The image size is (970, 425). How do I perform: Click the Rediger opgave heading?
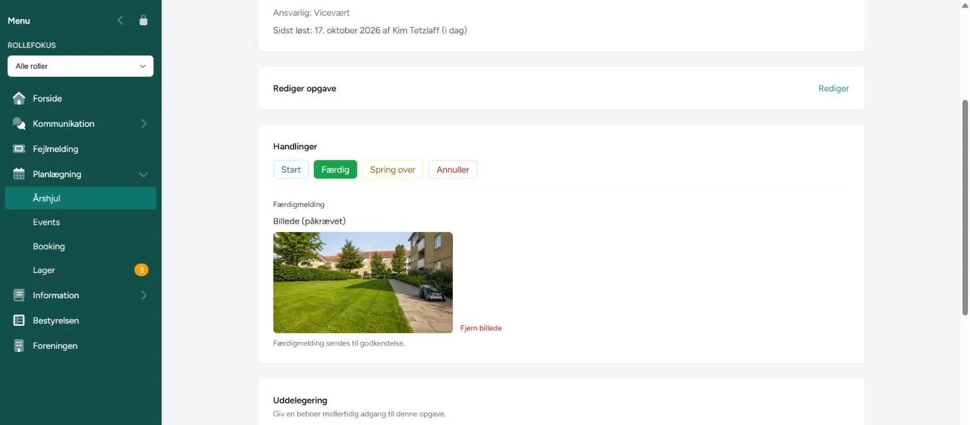coord(304,88)
